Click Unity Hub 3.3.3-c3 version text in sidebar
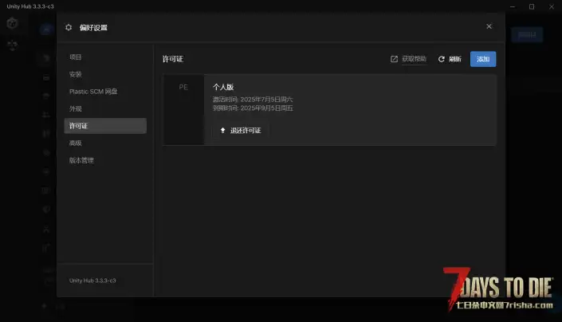This screenshot has width=562, height=322. 92,281
